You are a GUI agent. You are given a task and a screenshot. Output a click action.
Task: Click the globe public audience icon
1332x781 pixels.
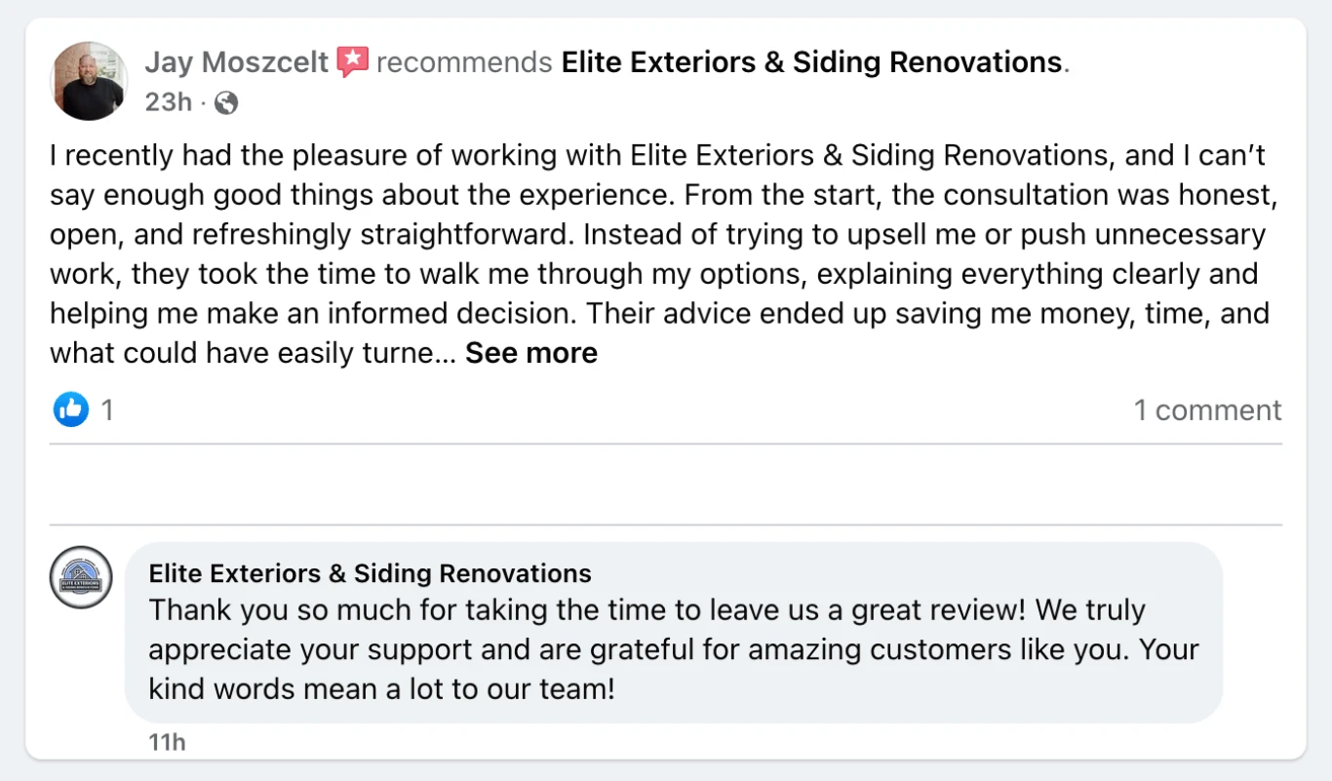(226, 102)
